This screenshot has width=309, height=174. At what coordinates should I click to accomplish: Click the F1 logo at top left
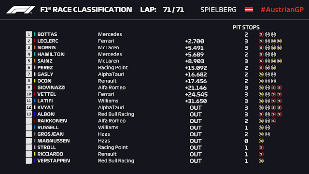pyautogui.click(x=21, y=10)
